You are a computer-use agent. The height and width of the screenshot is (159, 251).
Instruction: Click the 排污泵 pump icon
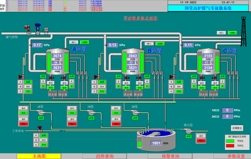click(x=189, y=131)
